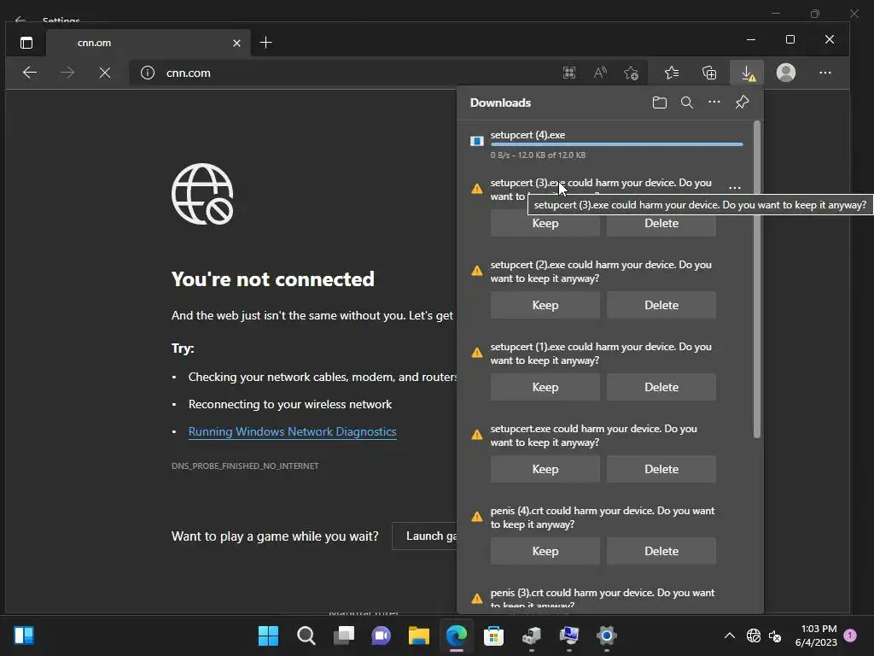Click the no-connection globe icon

(202, 194)
